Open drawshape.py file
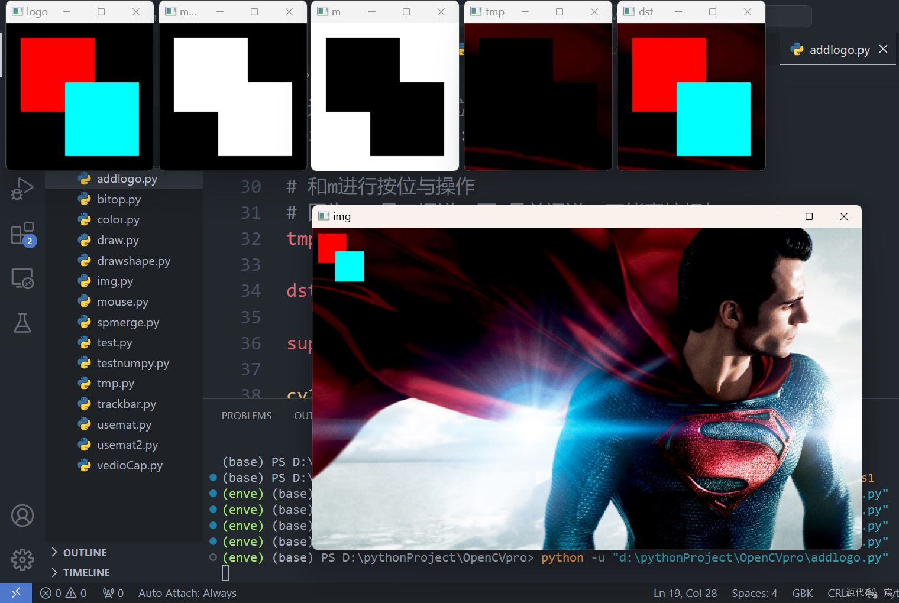The image size is (899, 603). [x=124, y=261]
